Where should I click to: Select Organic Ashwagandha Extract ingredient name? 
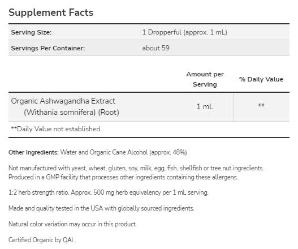coord(63,101)
